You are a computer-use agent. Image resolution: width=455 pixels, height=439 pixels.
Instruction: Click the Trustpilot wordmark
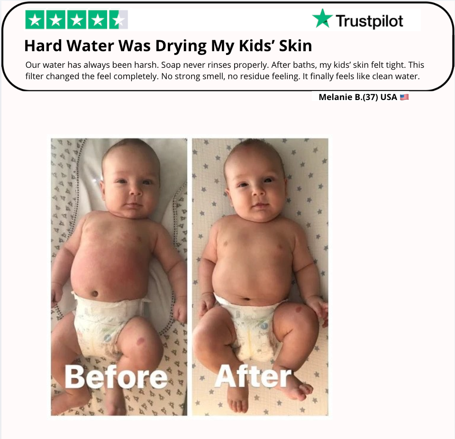click(x=369, y=21)
